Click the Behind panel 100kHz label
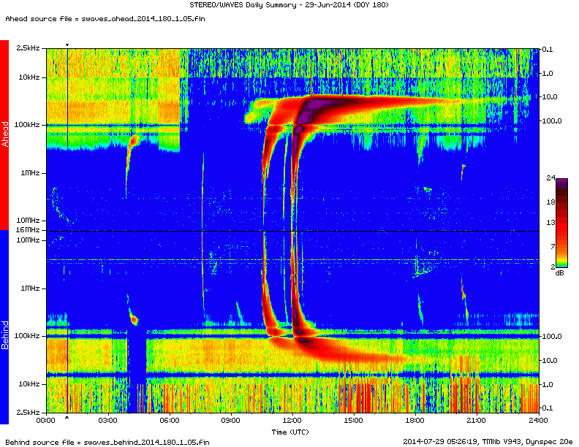Viewport: 579px width, 447px height. click(x=26, y=336)
